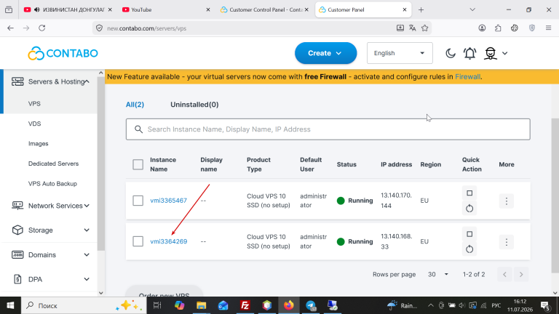Screen dimensions: 559x314
Task: Click the stop icon for vmi3365467
Action: [469, 193]
